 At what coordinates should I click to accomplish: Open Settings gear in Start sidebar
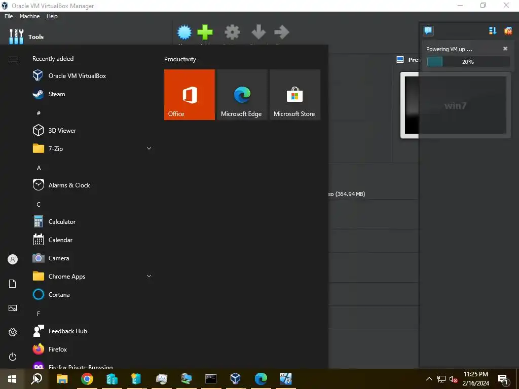click(x=13, y=332)
